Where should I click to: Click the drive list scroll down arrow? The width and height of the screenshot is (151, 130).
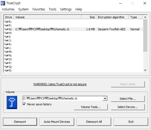click(145, 70)
